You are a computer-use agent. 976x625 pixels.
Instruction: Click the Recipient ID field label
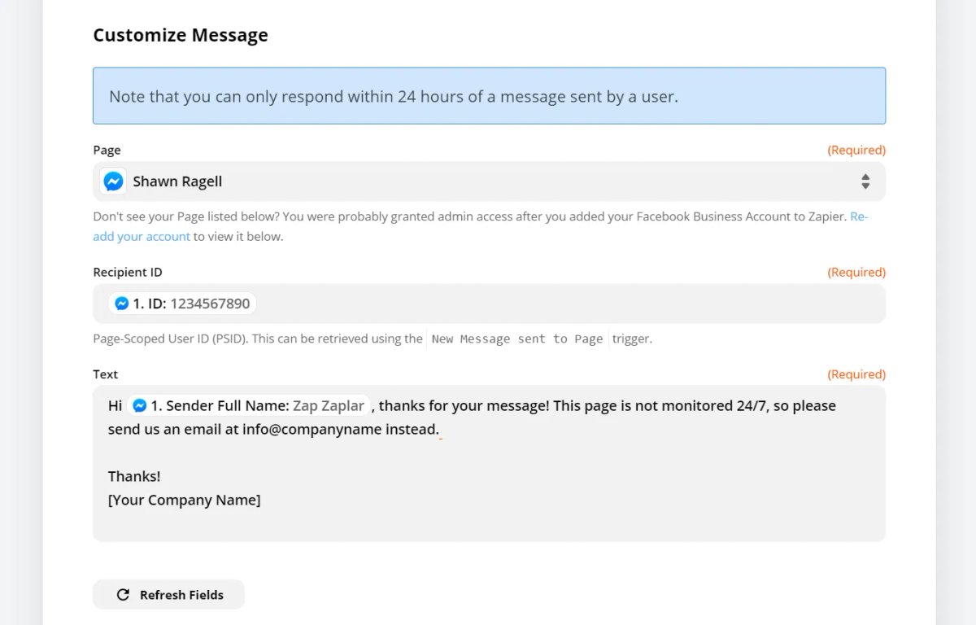128,273
